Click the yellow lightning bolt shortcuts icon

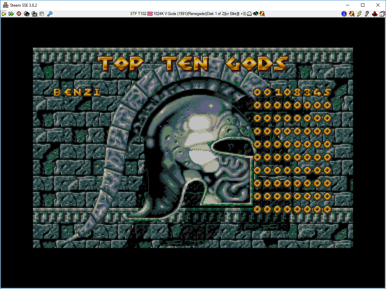click(x=359, y=14)
